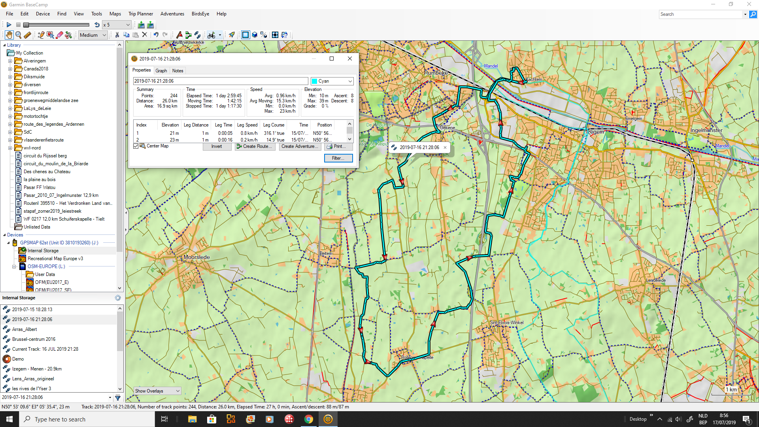Expand the Alveringem folder
The height and width of the screenshot is (427, 759).
click(10, 61)
